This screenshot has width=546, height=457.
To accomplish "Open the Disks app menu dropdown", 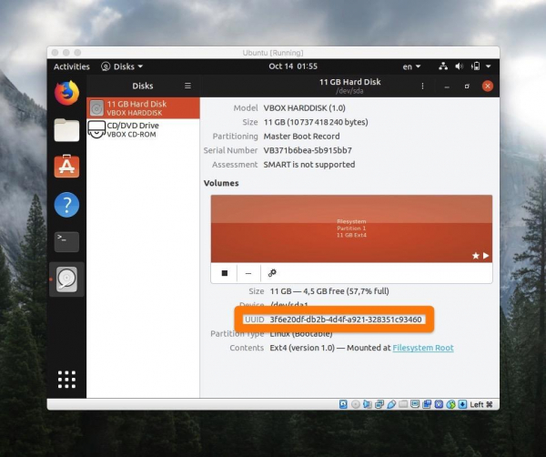I will point(122,66).
